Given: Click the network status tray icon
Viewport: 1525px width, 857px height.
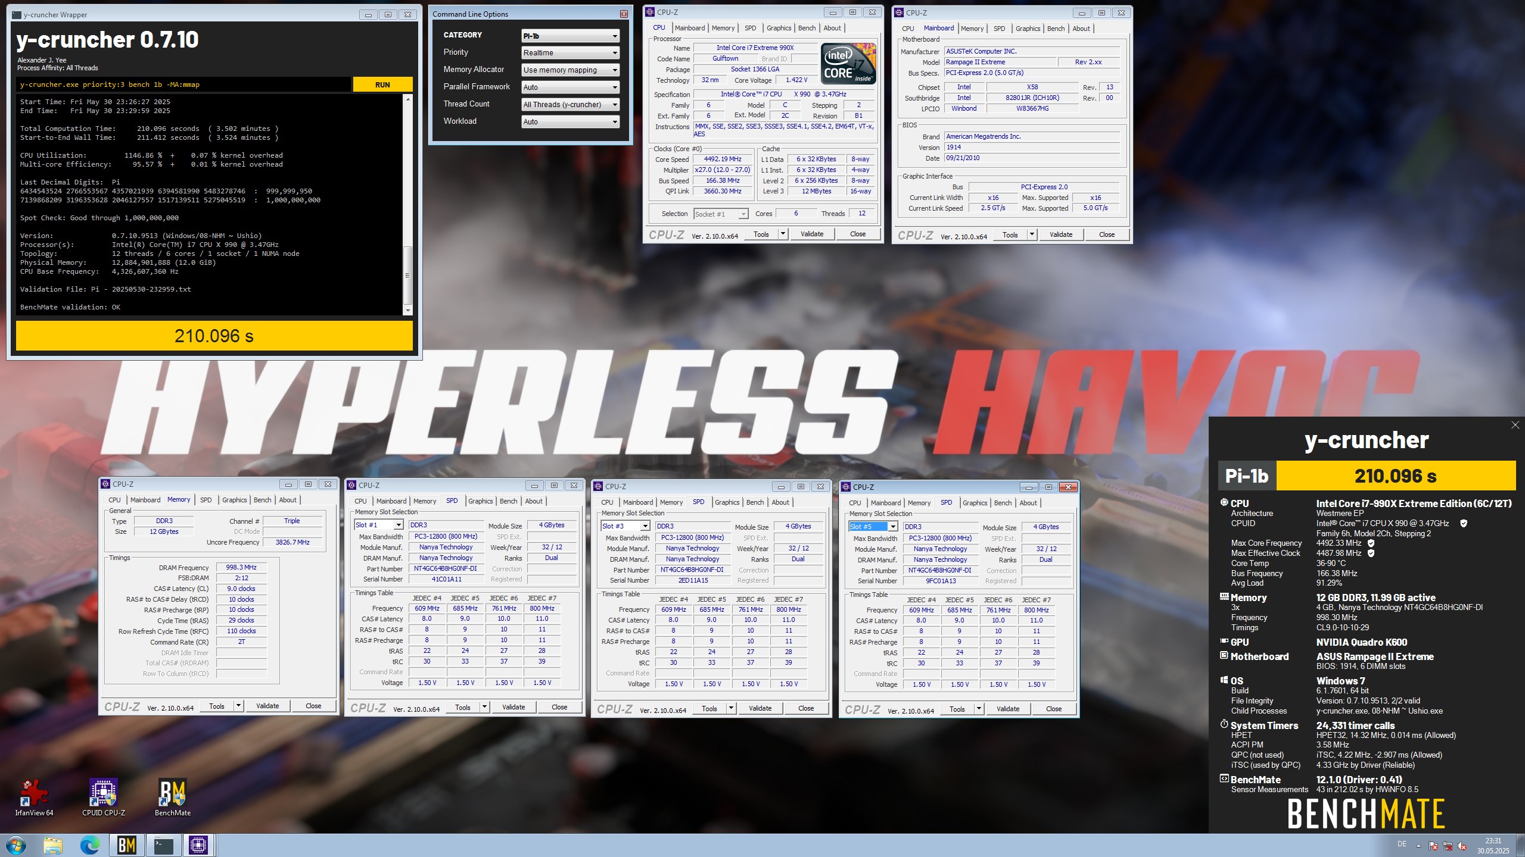Looking at the screenshot, I should coord(1447,846).
